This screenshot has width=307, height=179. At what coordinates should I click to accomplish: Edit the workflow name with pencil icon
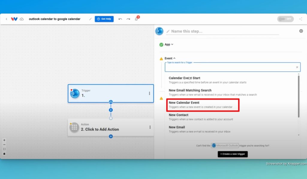tap(90, 19)
